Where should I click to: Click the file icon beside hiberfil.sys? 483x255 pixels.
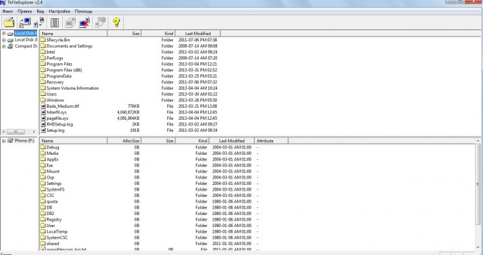tap(43, 112)
